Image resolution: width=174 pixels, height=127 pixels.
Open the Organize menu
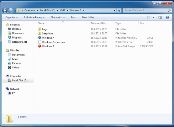[x=12, y=17]
